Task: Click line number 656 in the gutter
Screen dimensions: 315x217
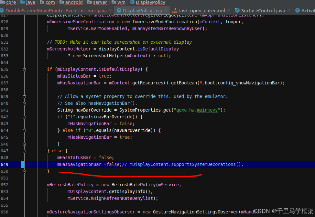Action: click(x=5, y=212)
